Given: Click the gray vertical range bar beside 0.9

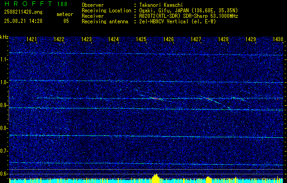Looking at the screenshot, I should click(9, 106).
